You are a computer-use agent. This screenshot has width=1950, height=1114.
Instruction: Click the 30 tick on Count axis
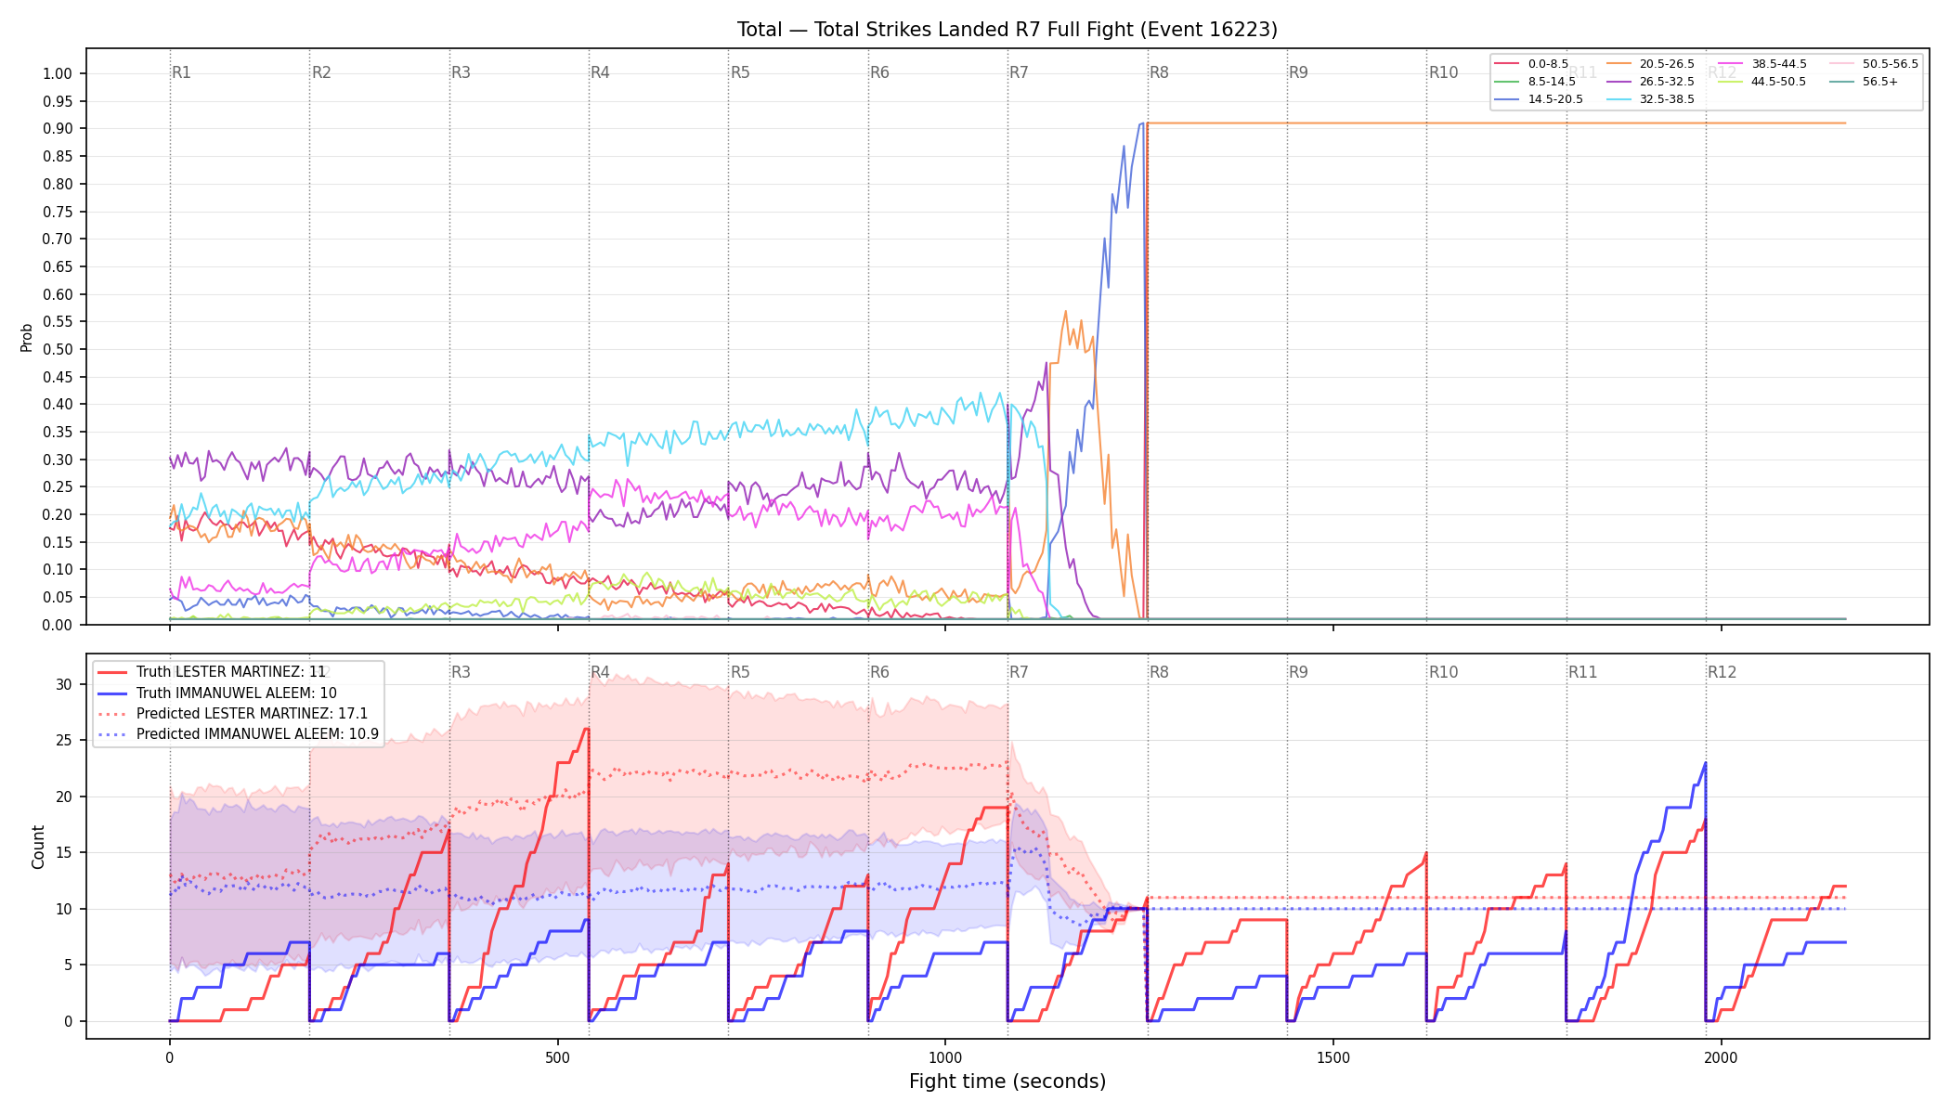tap(64, 685)
